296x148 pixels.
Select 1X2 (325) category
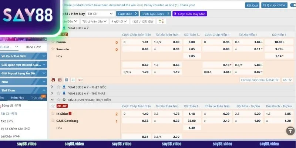(x=7, y=121)
